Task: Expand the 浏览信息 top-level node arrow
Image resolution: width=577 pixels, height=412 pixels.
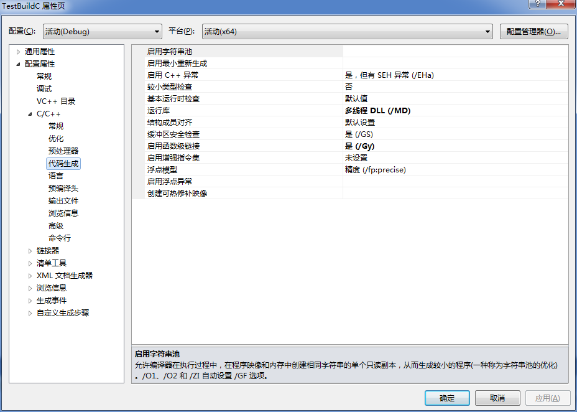Action: (30, 288)
